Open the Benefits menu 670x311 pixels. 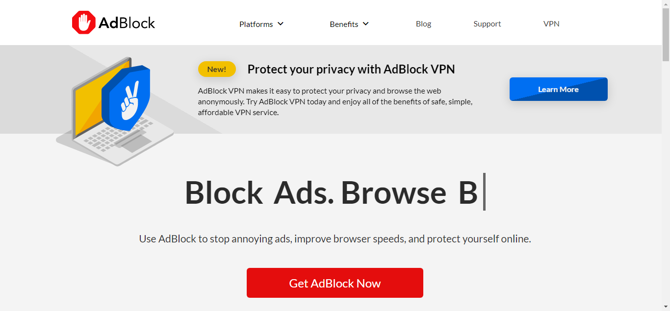pos(344,24)
